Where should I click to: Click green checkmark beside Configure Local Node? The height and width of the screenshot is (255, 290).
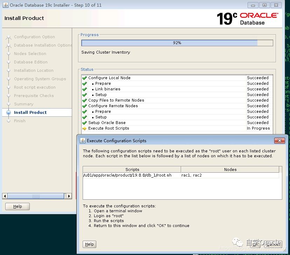[84, 78]
